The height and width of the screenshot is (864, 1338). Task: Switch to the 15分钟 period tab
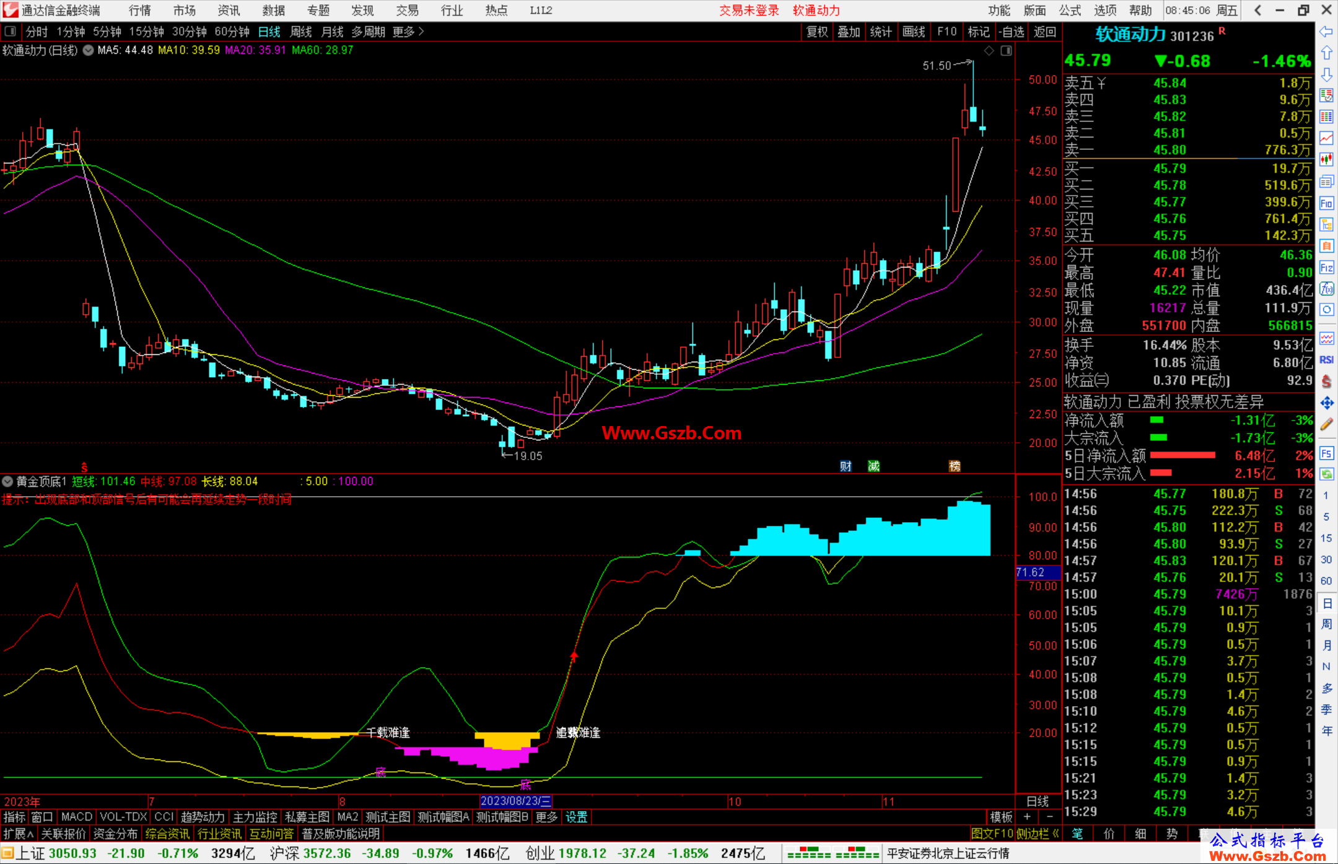click(146, 32)
